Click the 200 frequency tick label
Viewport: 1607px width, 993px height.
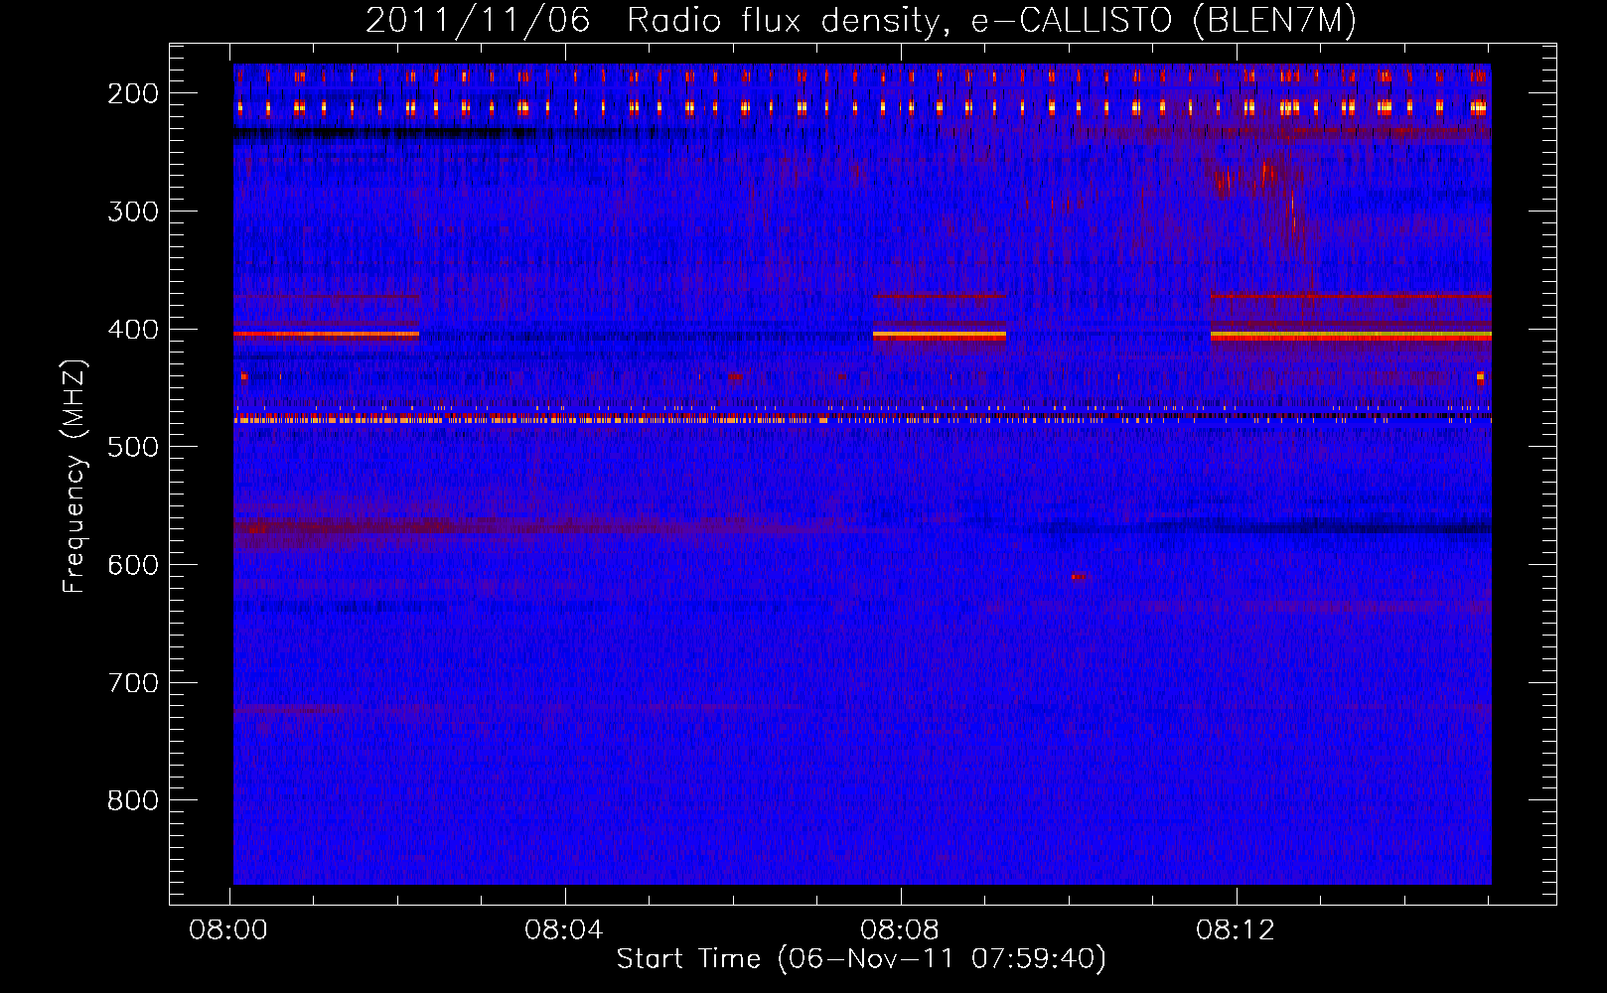tap(133, 93)
